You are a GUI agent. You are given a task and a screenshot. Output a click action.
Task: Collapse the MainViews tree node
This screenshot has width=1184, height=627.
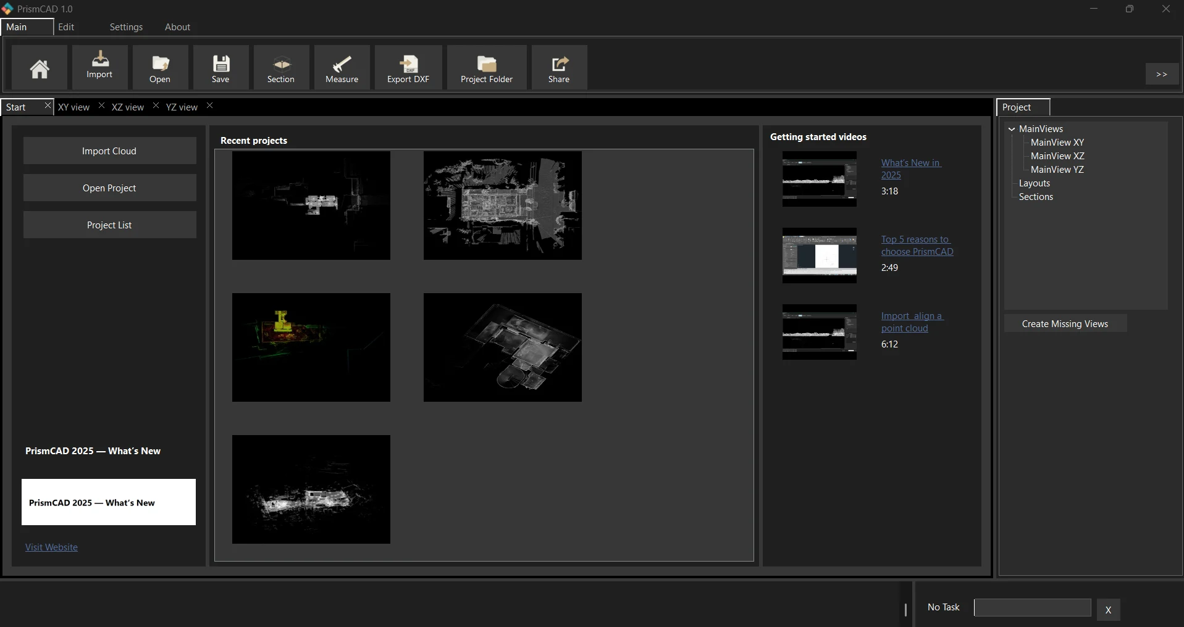coord(1012,129)
